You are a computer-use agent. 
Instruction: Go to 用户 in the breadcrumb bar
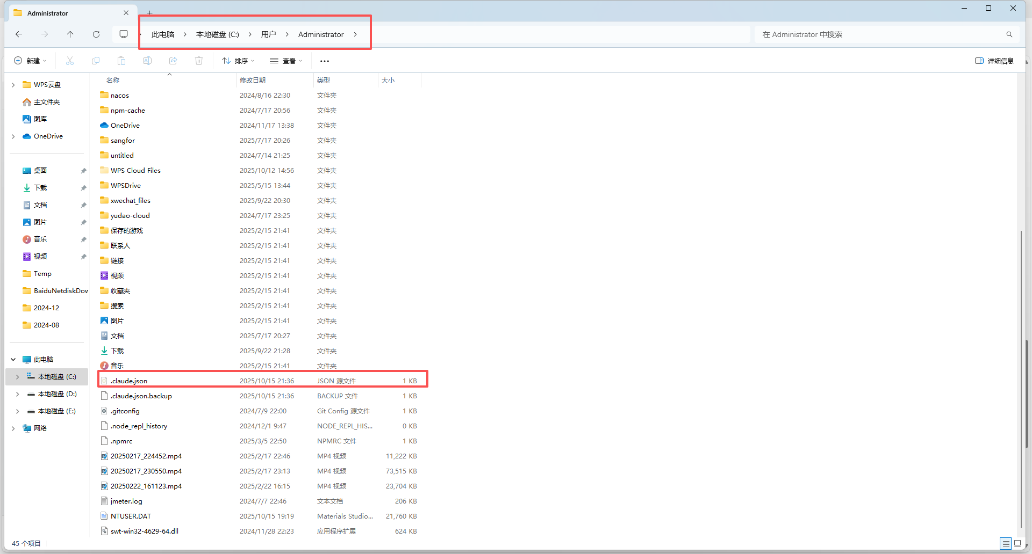(x=269, y=34)
